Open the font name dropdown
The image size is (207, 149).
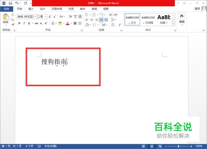point(35,17)
